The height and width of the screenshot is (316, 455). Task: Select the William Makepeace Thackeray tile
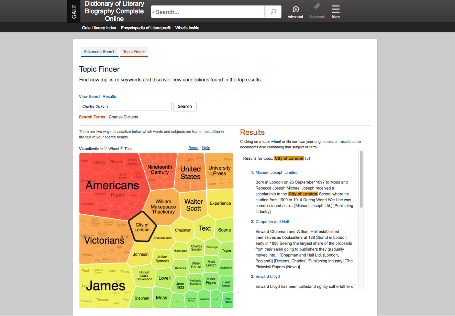pyautogui.click(x=163, y=206)
